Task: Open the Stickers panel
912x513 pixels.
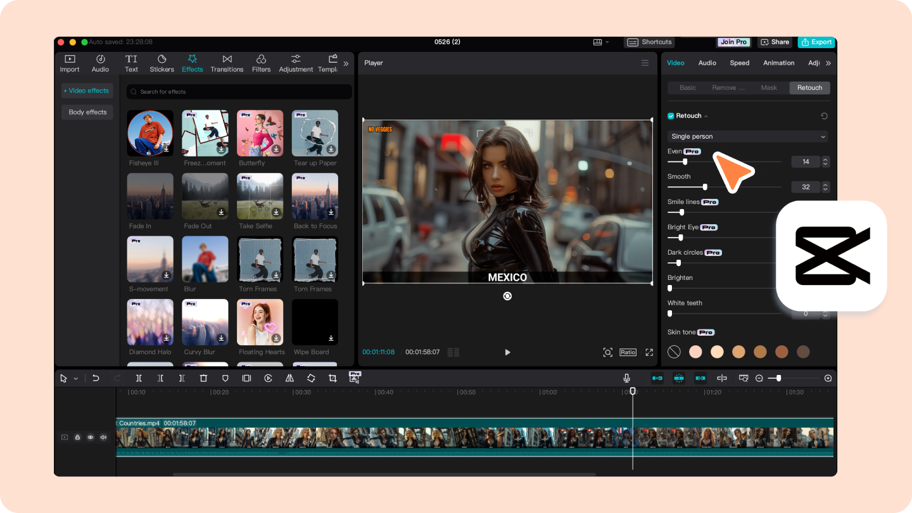Action: (x=161, y=63)
